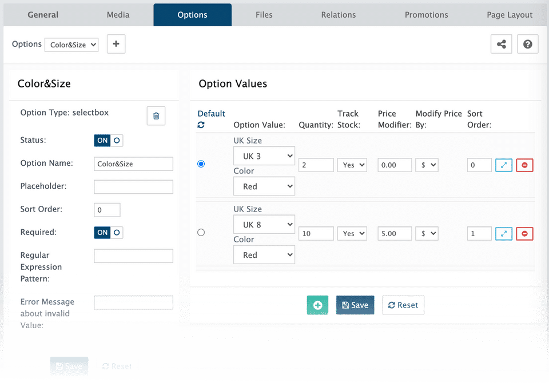Open the Options Color&Size dropdown
The image size is (549, 383).
[71, 45]
